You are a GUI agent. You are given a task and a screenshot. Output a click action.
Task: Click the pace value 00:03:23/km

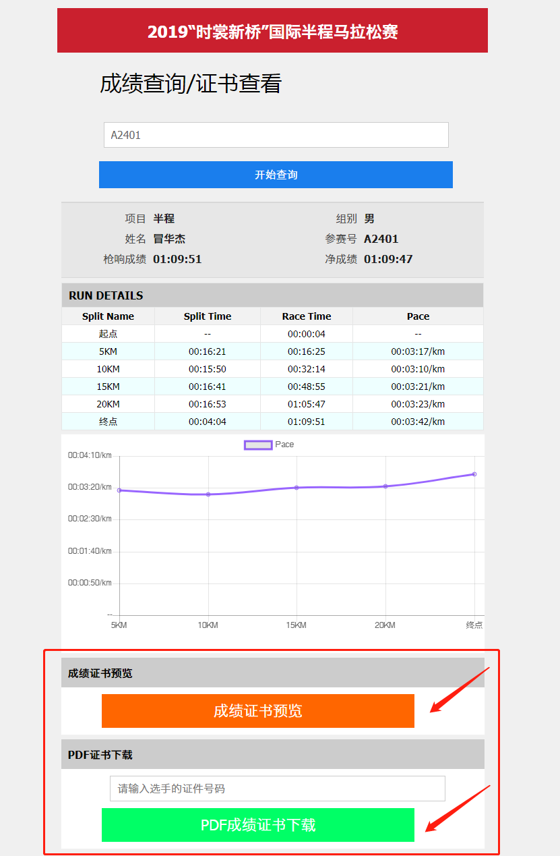pos(418,404)
